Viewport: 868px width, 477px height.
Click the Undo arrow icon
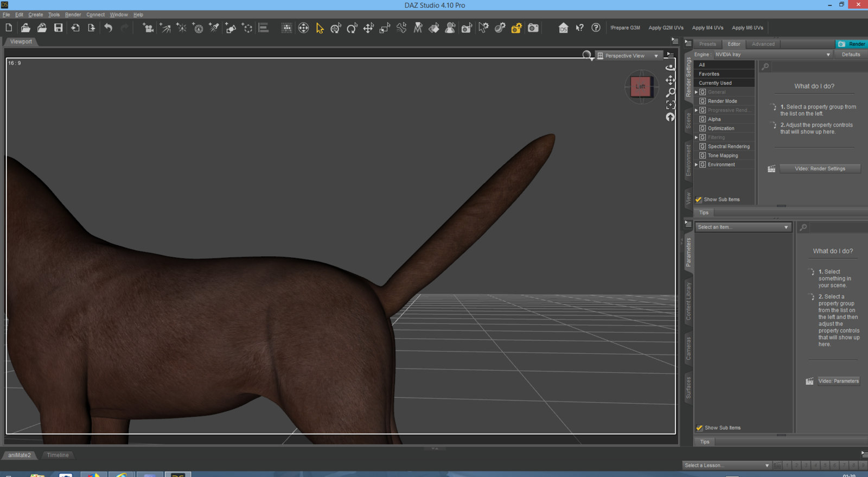pos(108,28)
